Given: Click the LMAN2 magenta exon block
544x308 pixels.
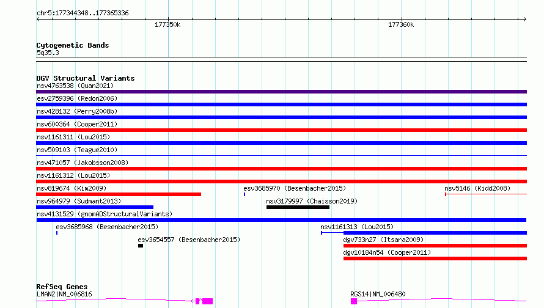Looking at the screenshot, I should (207, 301).
